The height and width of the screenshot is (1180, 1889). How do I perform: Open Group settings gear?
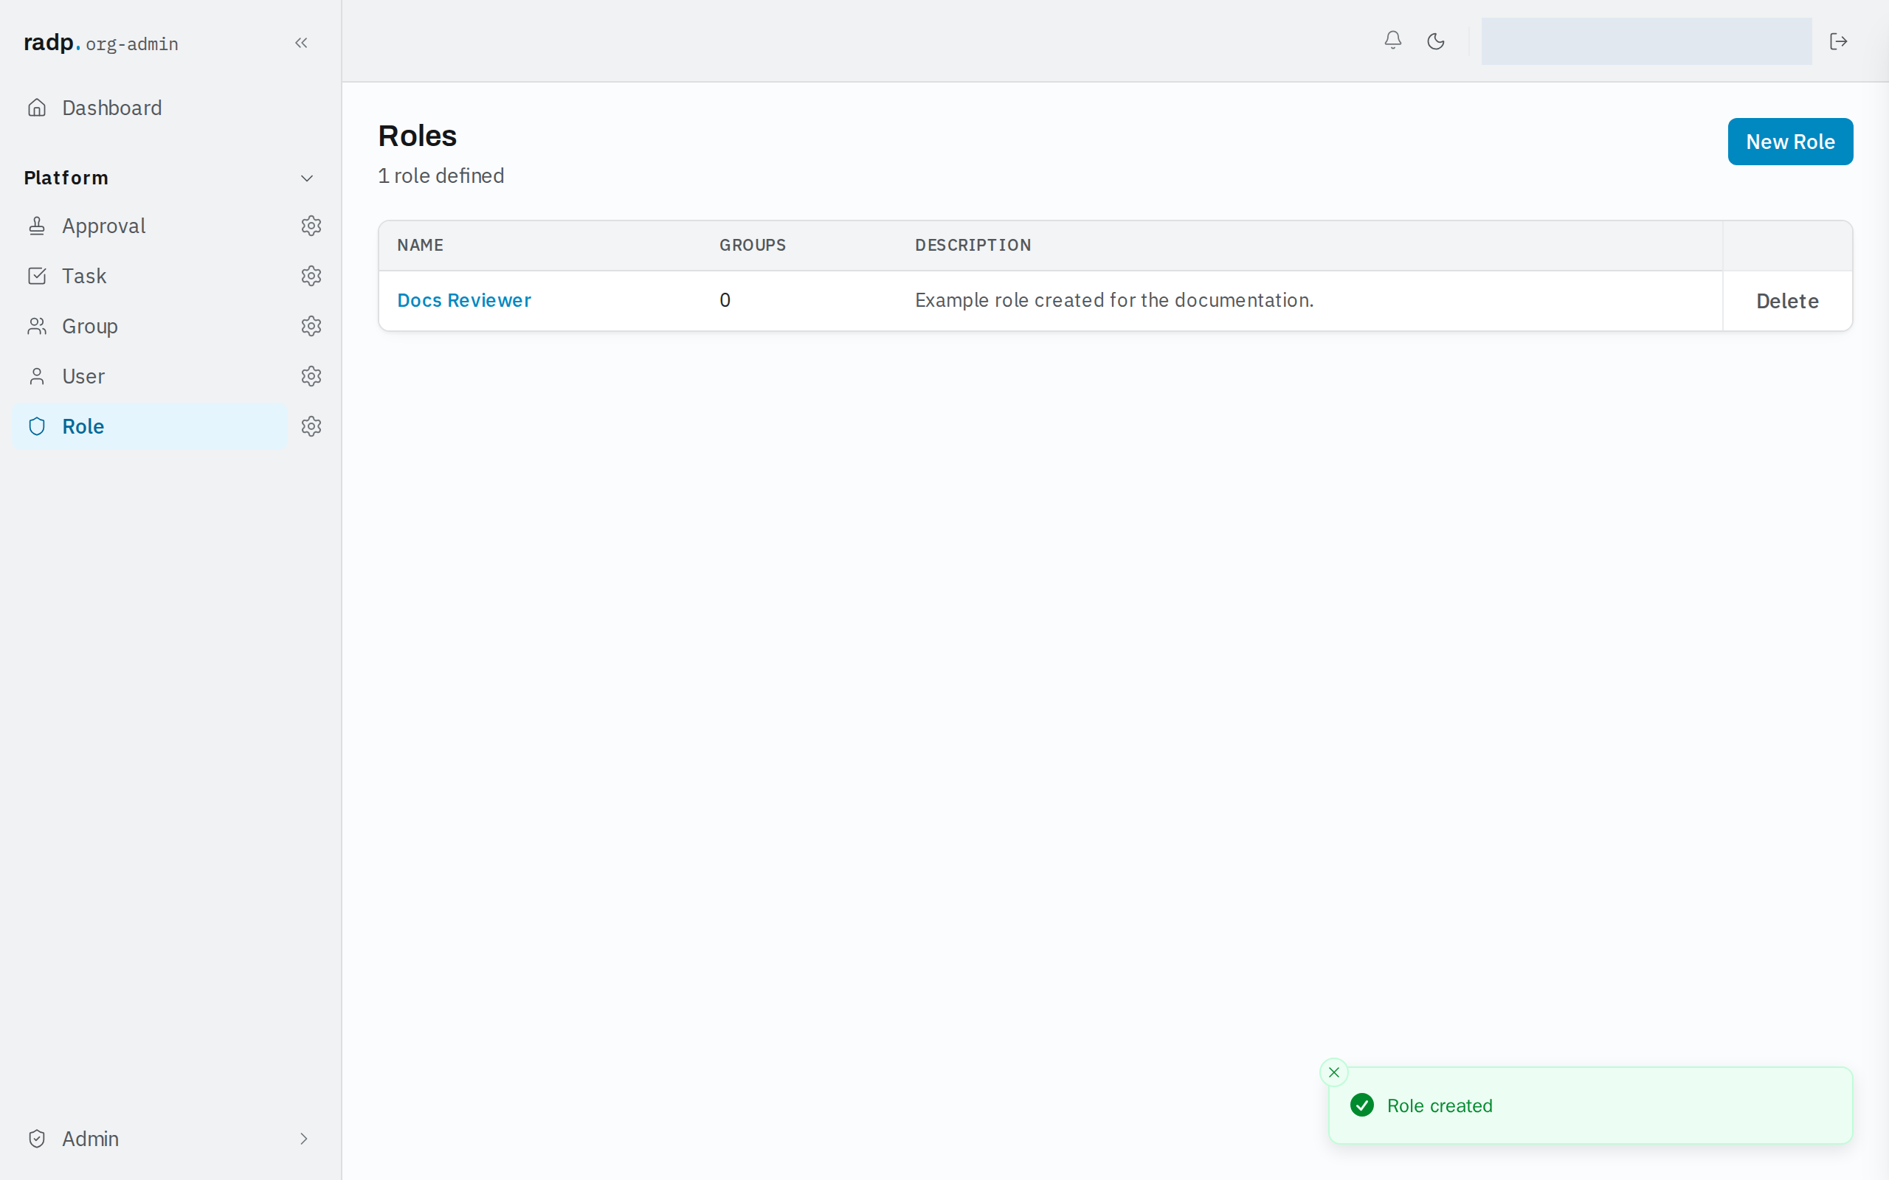[x=311, y=325]
